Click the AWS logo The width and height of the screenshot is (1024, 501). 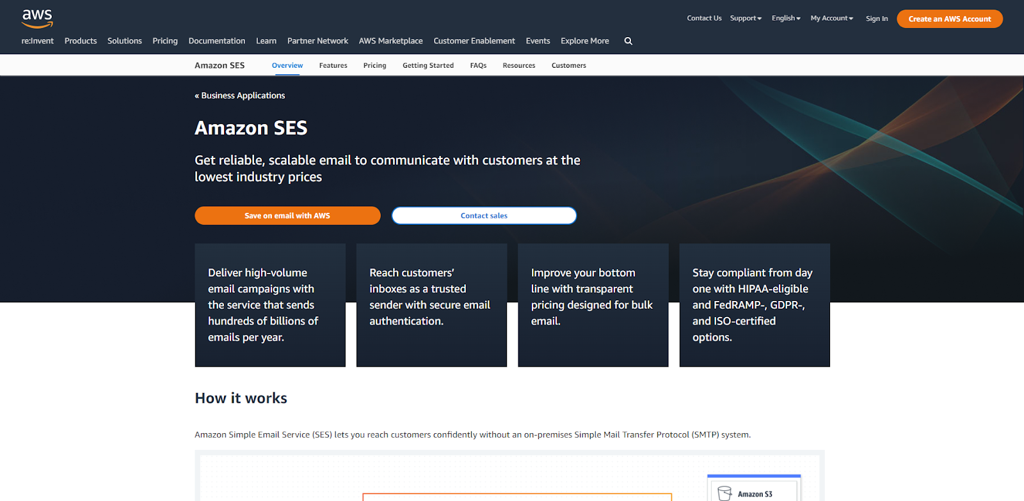pyautogui.click(x=37, y=19)
